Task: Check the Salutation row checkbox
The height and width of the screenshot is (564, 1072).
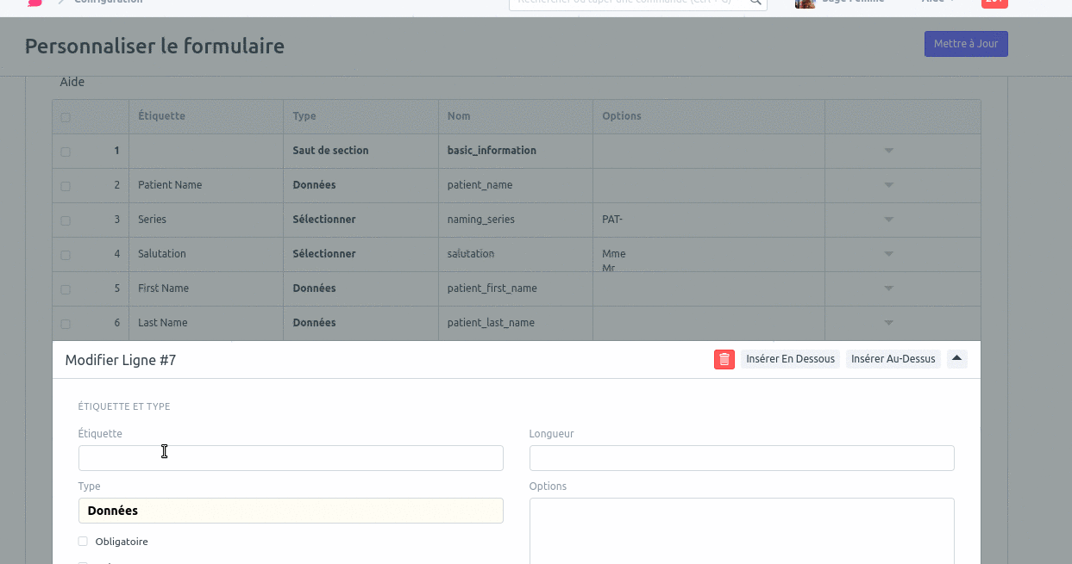Action: (x=66, y=254)
